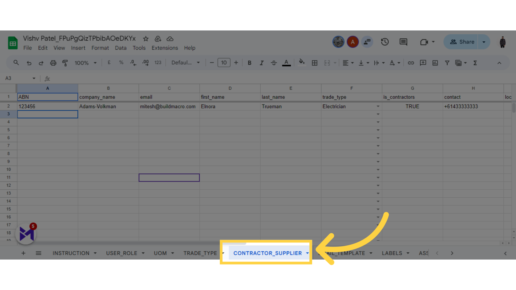516x290 pixels.
Task: Star this spreadsheet document
Action: pyautogui.click(x=146, y=39)
